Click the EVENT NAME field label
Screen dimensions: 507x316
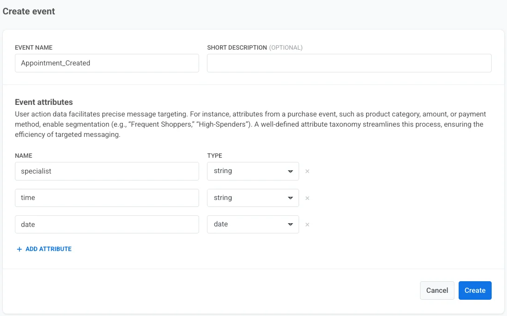point(33,48)
